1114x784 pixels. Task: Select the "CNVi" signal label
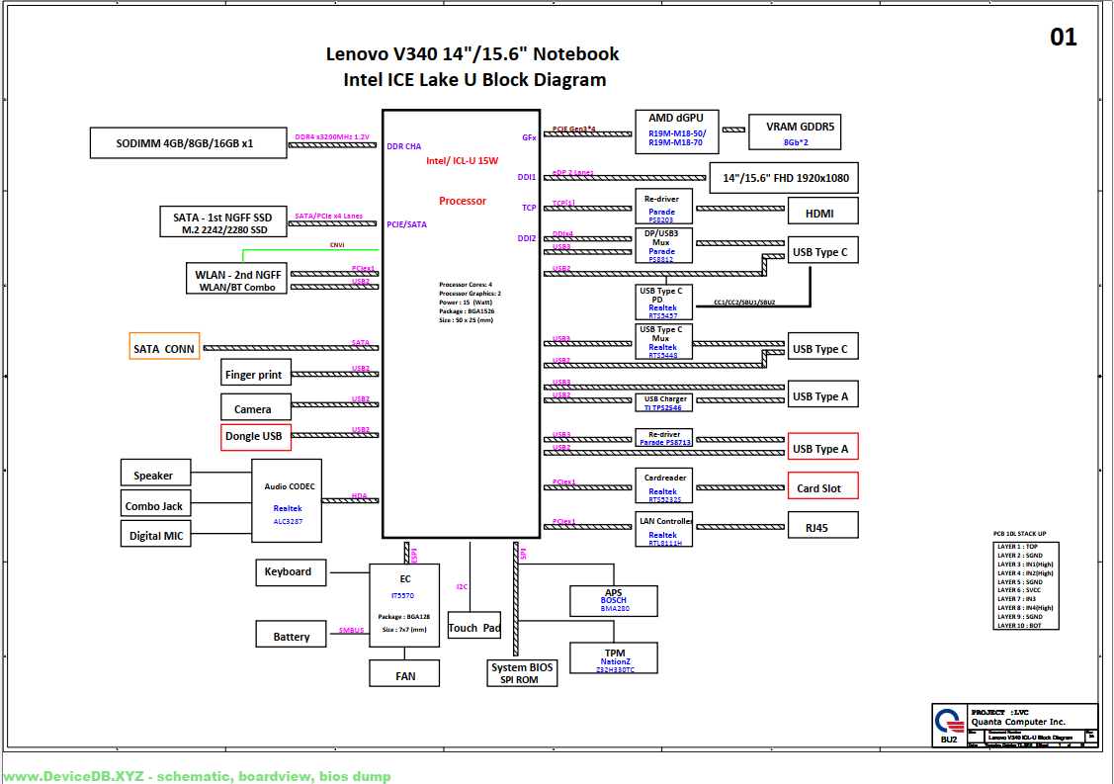pyautogui.click(x=337, y=245)
